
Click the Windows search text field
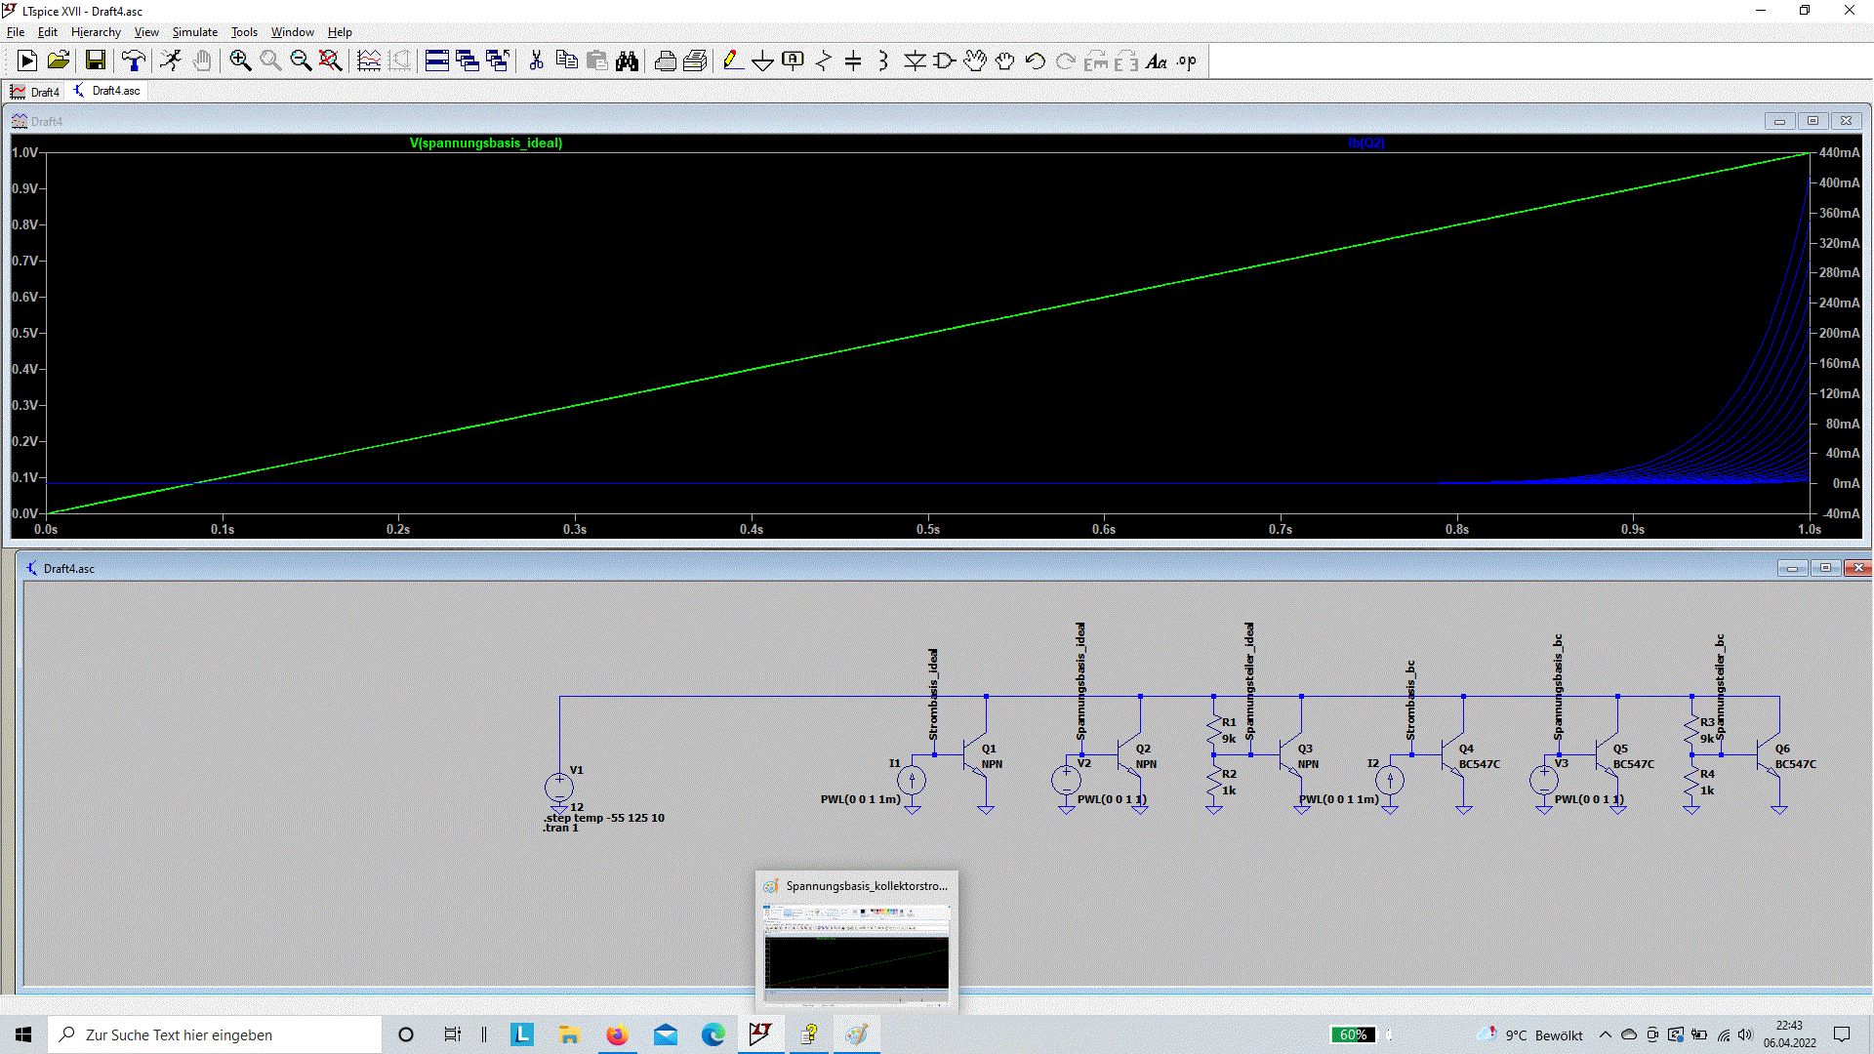click(x=215, y=1034)
